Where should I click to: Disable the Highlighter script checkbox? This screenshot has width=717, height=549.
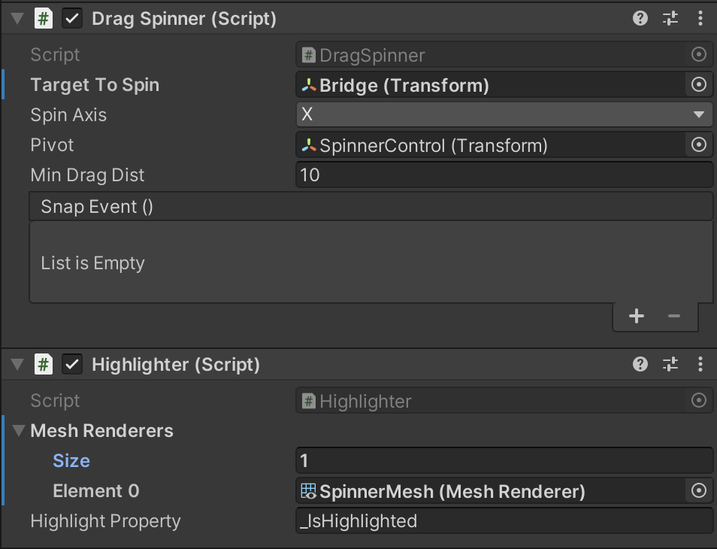[72, 365]
